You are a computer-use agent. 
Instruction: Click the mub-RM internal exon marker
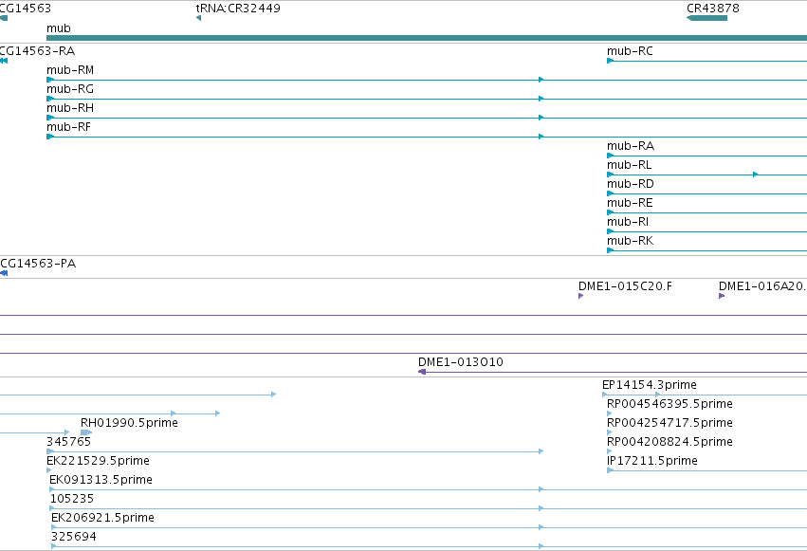pyautogui.click(x=541, y=80)
